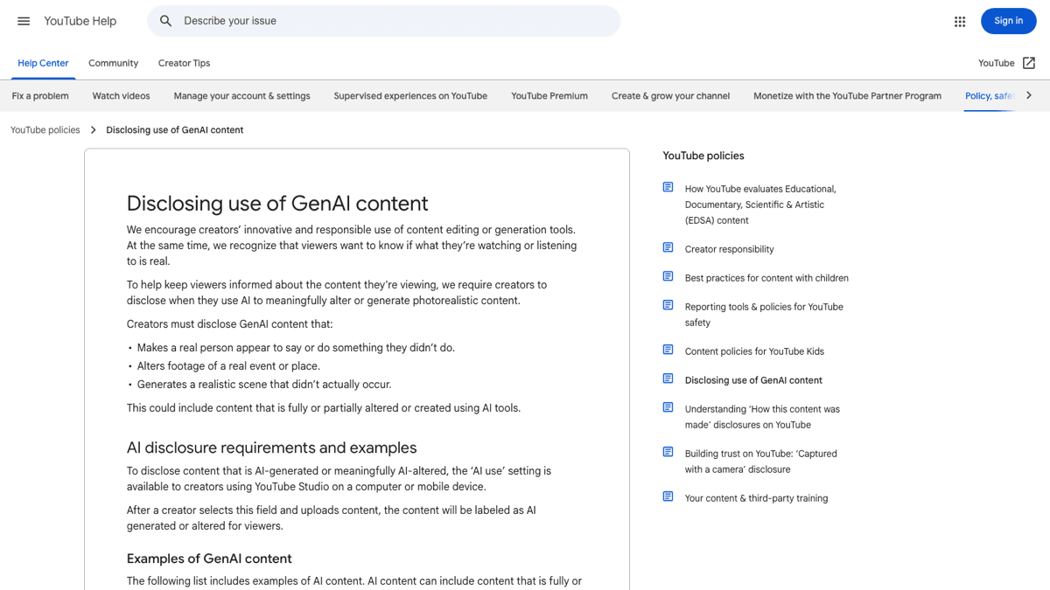Screen dimensions: 1050x590
Task: Go to YouTube policies breadcrumb
Action: point(45,130)
